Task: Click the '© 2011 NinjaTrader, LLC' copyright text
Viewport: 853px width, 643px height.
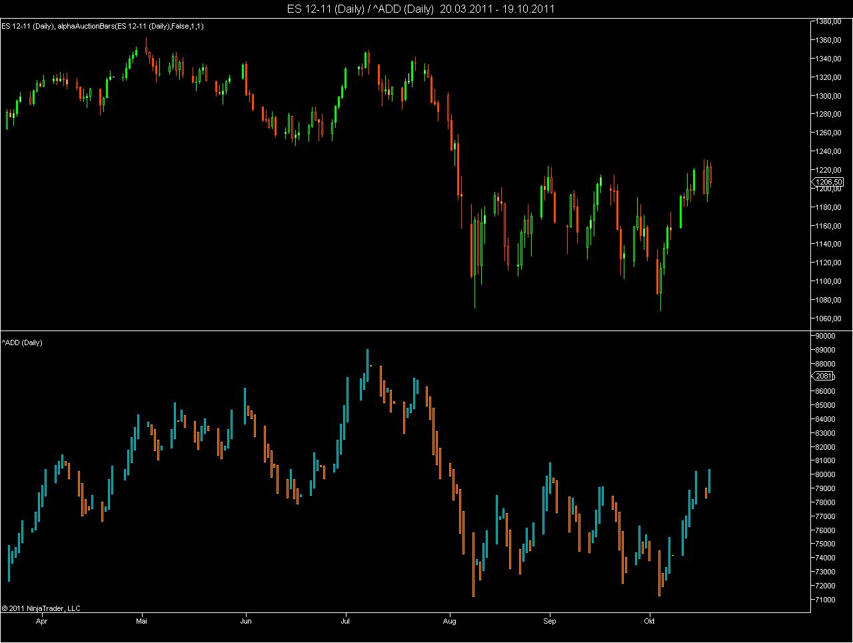Action: 41,608
